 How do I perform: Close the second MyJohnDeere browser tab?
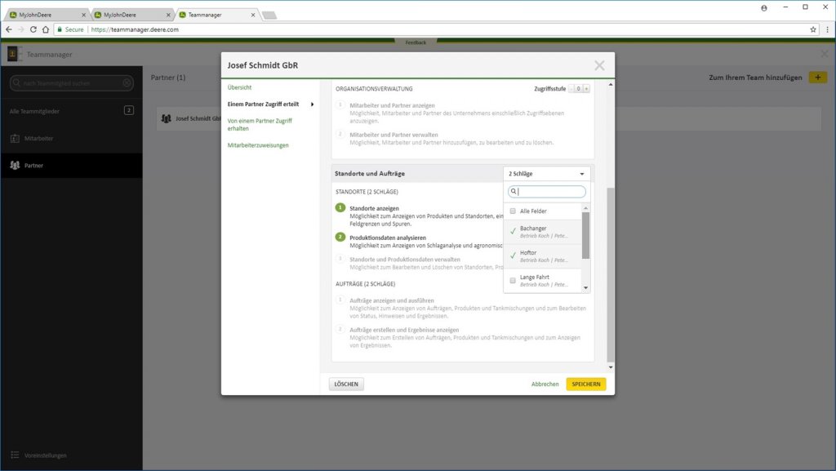pos(168,15)
